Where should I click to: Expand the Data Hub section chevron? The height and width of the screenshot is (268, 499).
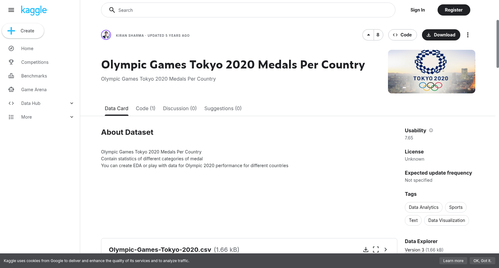[x=72, y=103]
